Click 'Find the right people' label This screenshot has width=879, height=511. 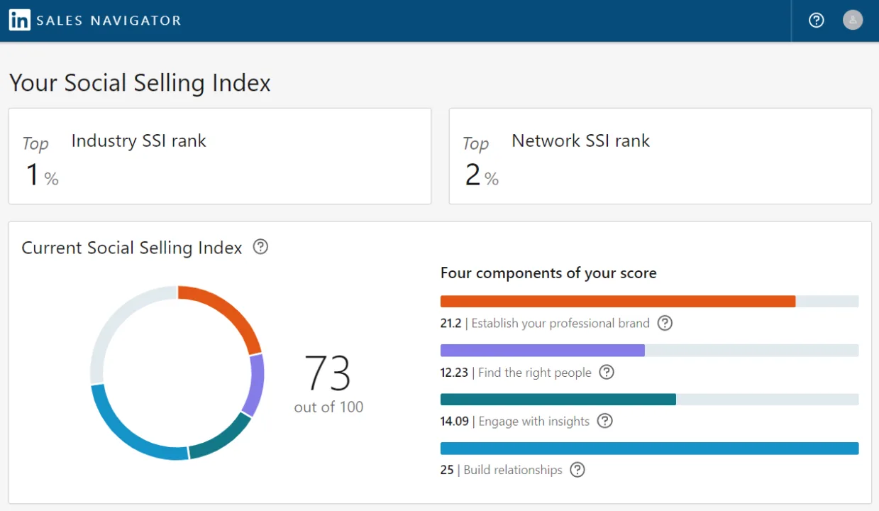coord(535,373)
